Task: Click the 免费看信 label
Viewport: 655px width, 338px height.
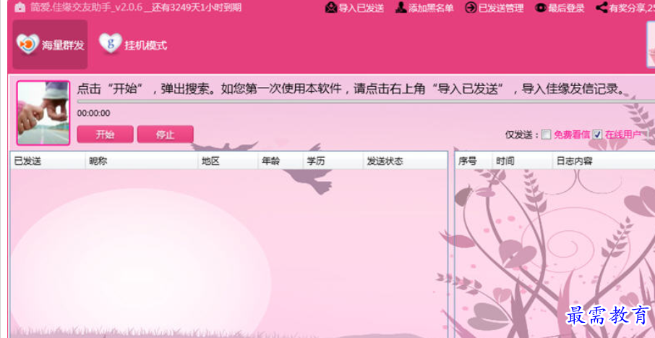Action: pyautogui.click(x=571, y=135)
